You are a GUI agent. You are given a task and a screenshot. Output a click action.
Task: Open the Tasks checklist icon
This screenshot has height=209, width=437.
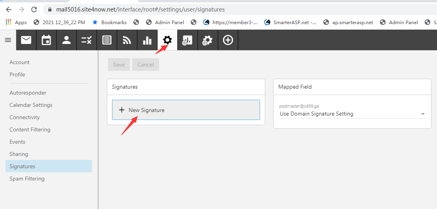[87, 40]
